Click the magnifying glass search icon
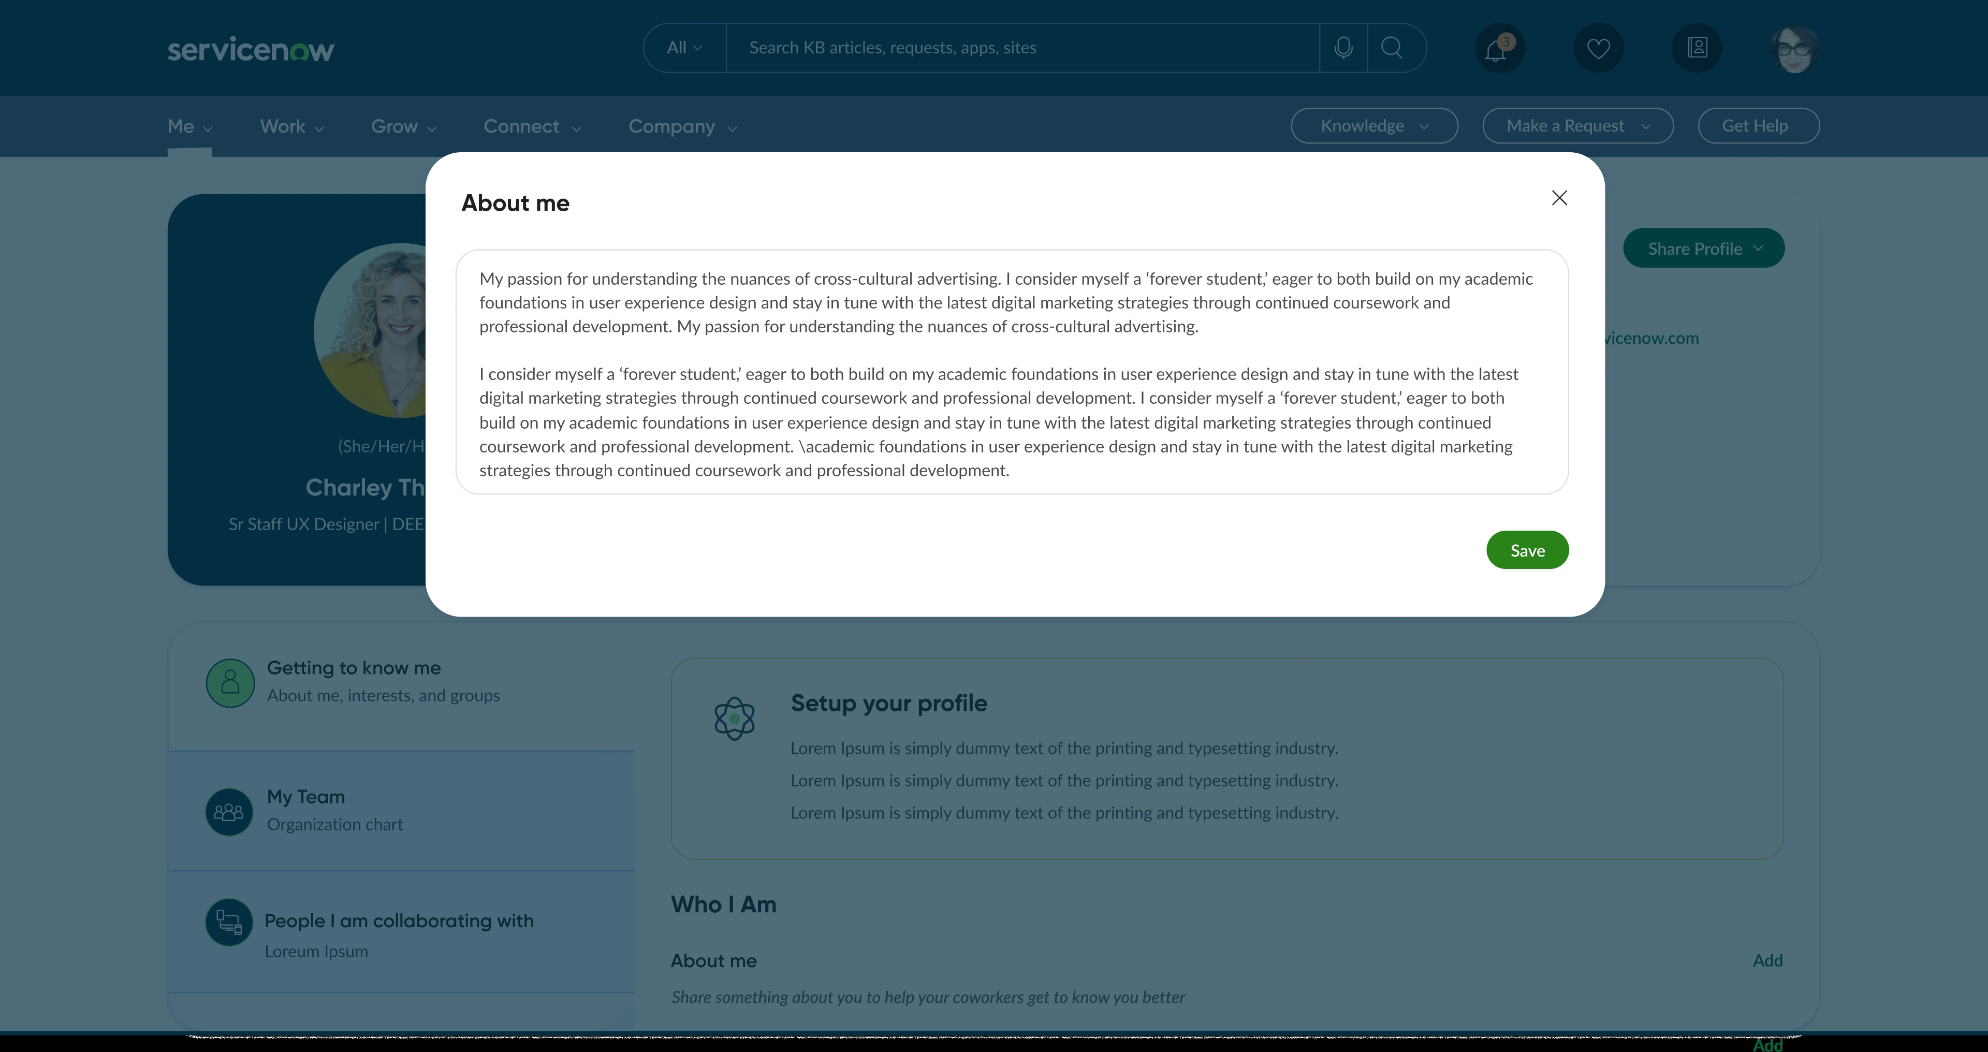The width and height of the screenshot is (1988, 1052). (x=1392, y=48)
